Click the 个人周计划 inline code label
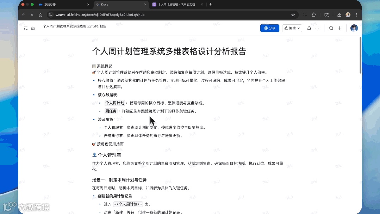This screenshot has height=214, width=380. [114, 103]
